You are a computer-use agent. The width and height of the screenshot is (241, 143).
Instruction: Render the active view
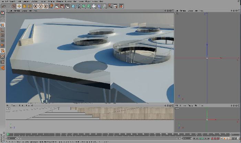[x=57, y=6]
